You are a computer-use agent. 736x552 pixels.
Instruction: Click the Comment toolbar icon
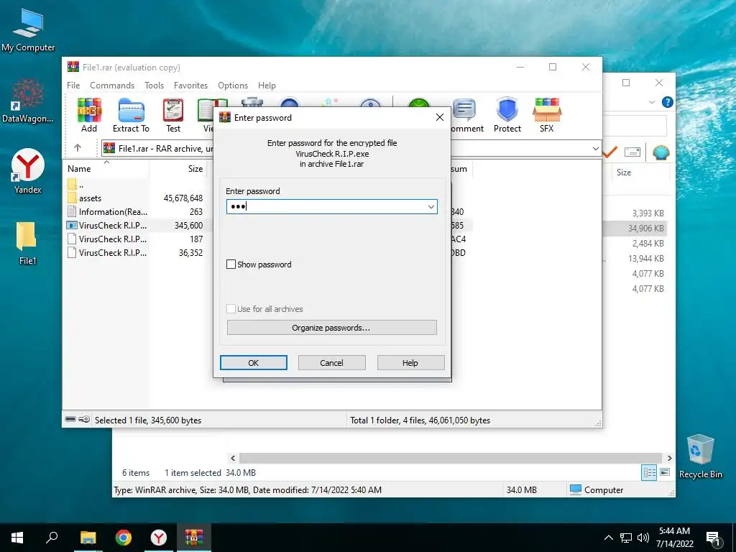(466, 116)
